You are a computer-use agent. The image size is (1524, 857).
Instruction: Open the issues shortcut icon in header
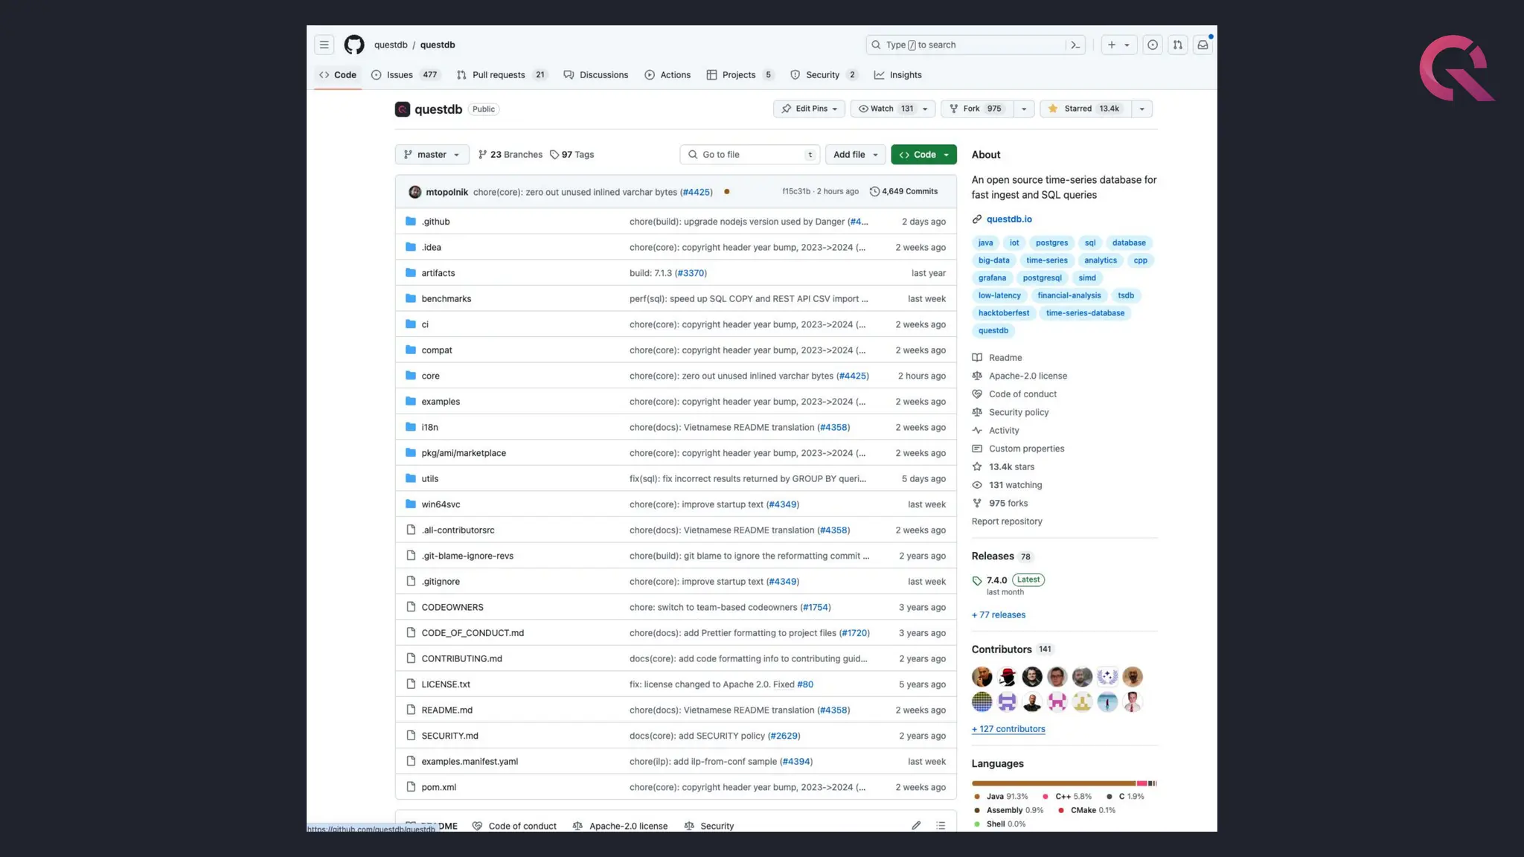click(1152, 45)
